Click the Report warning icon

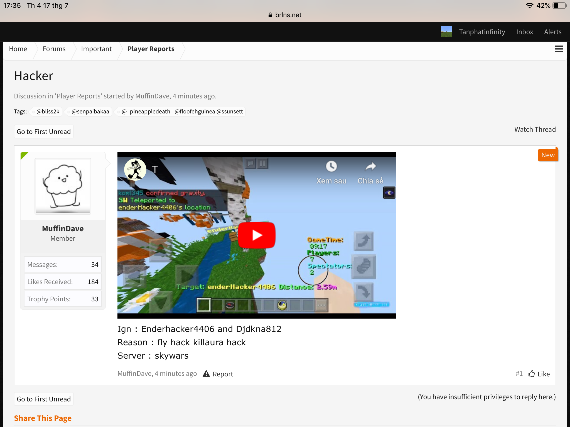pos(206,374)
